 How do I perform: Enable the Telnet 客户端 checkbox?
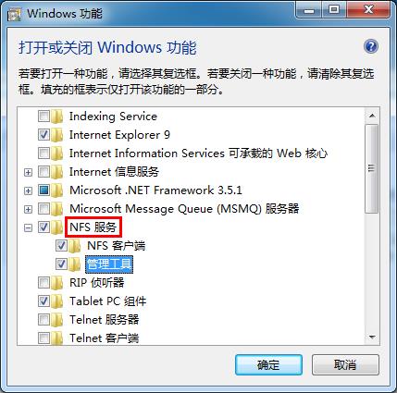click(43, 338)
